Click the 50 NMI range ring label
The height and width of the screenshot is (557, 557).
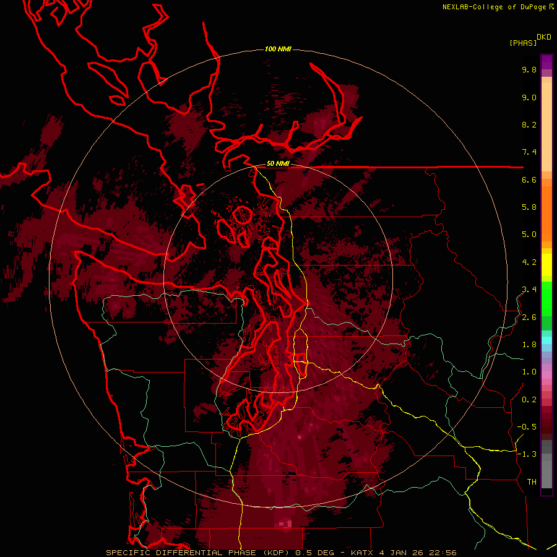point(278,164)
